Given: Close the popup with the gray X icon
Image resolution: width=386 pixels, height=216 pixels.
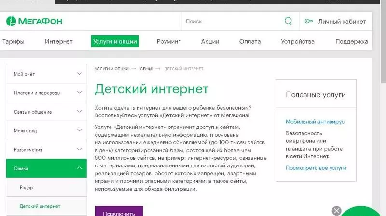Looking at the screenshot, I should point(337,211).
